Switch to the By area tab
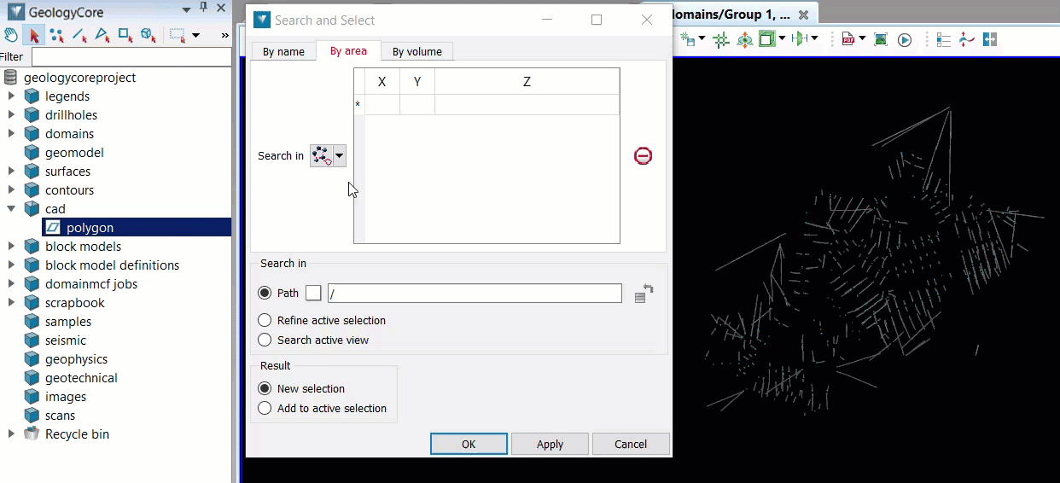This screenshot has width=1060, height=483. [348, 50]
